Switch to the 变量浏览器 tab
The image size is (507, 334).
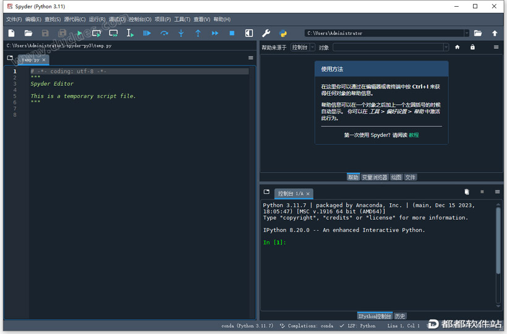[375, 177]
